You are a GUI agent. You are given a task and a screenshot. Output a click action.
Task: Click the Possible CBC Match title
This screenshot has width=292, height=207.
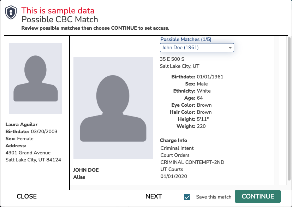60,19
